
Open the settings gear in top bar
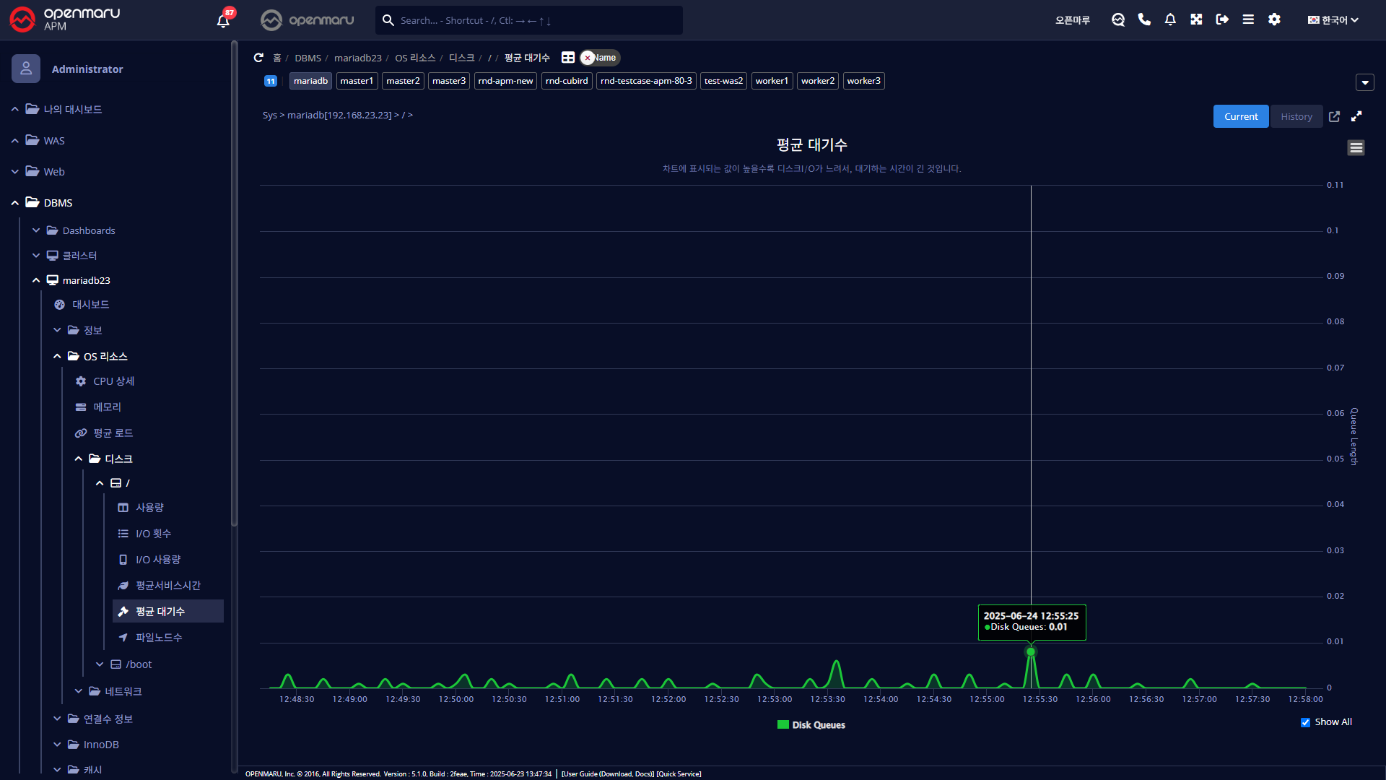pyautogui.click(x=1274, y=19)
